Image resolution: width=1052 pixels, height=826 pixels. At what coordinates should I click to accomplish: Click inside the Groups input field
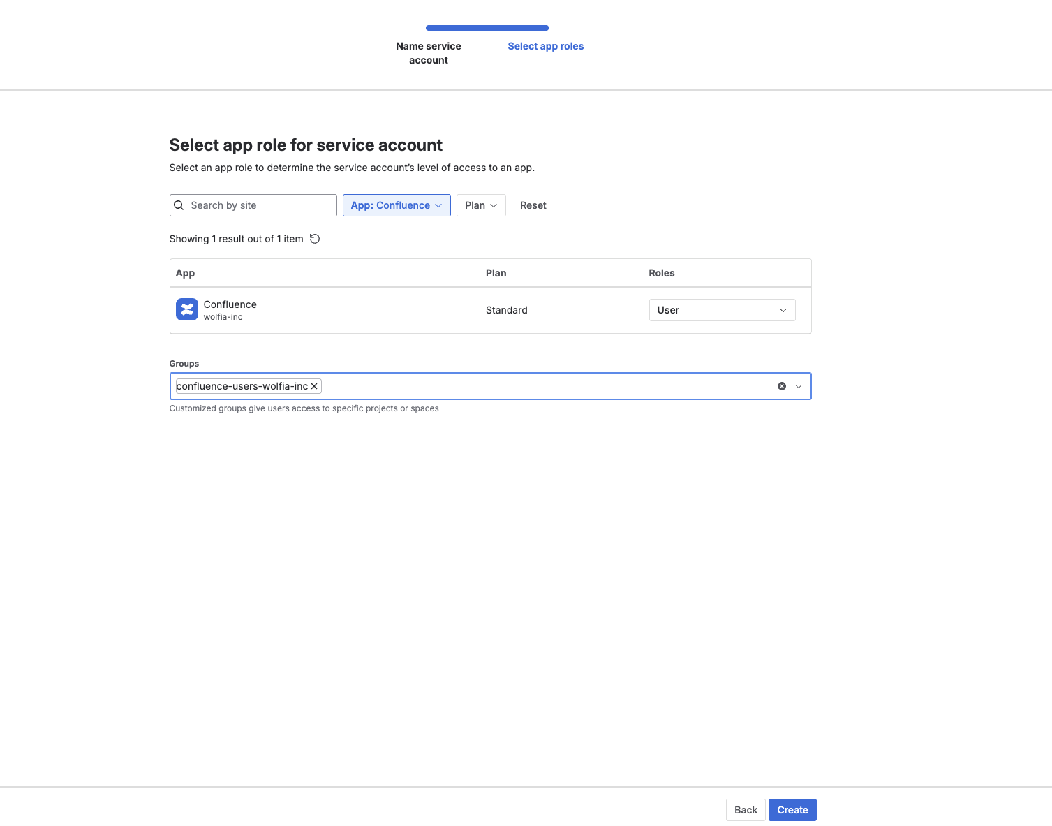point(490,386)
